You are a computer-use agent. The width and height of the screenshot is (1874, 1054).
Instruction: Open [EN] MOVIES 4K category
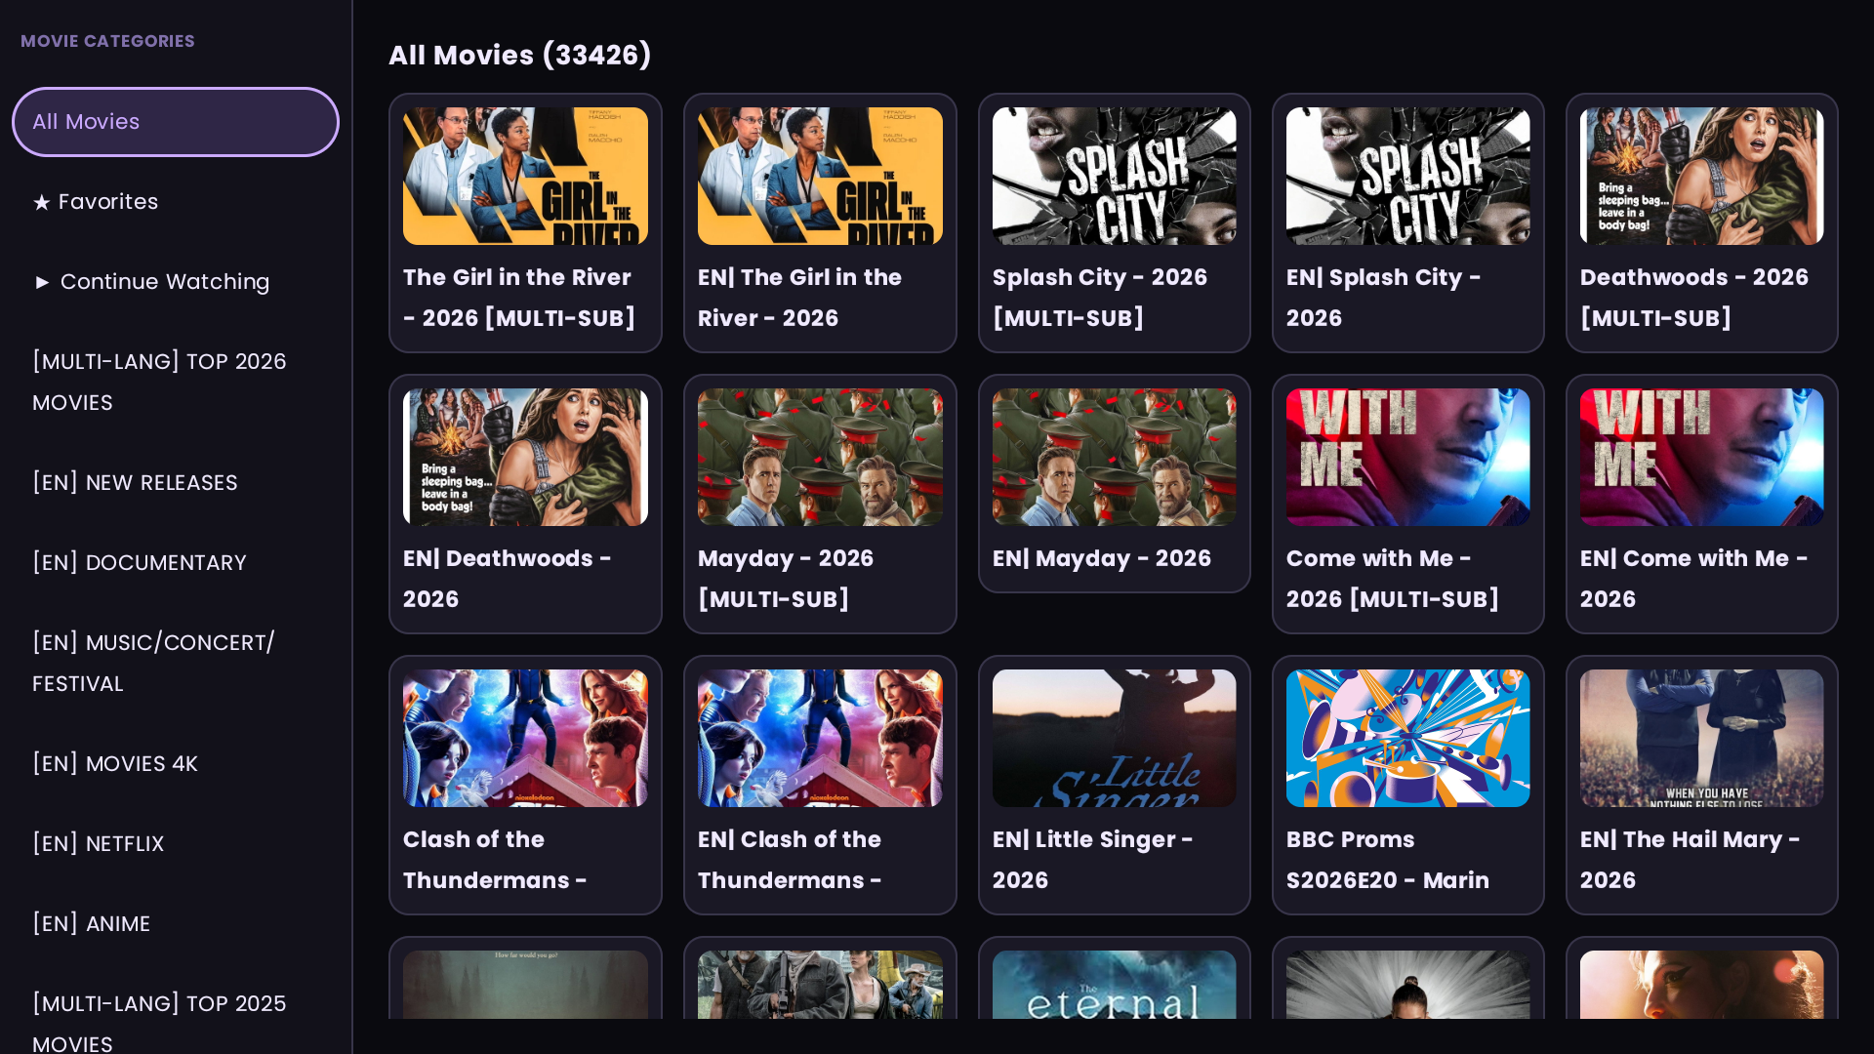click(x=176, y=764)
